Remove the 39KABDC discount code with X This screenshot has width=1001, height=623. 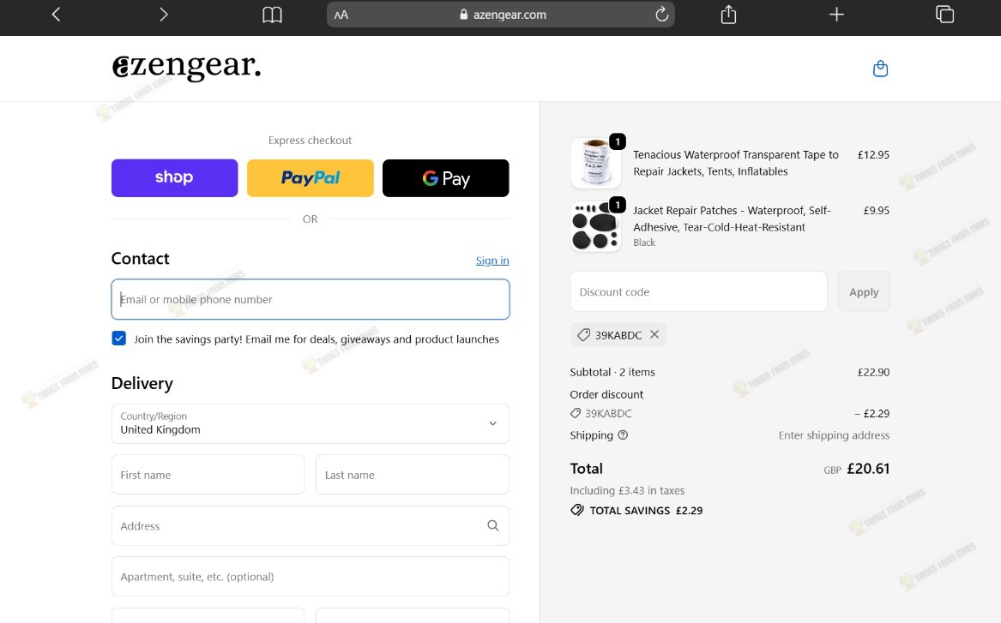point(654,334)
